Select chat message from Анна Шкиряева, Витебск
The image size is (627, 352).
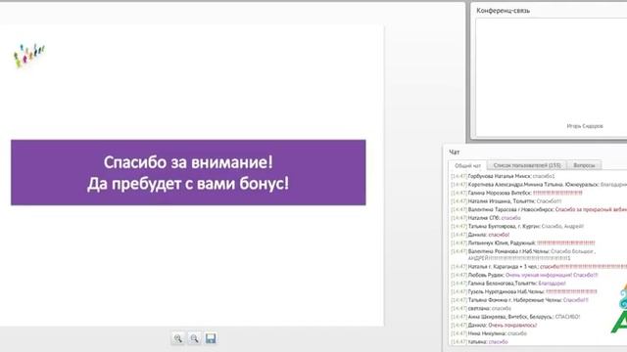[x=515, y=317]
